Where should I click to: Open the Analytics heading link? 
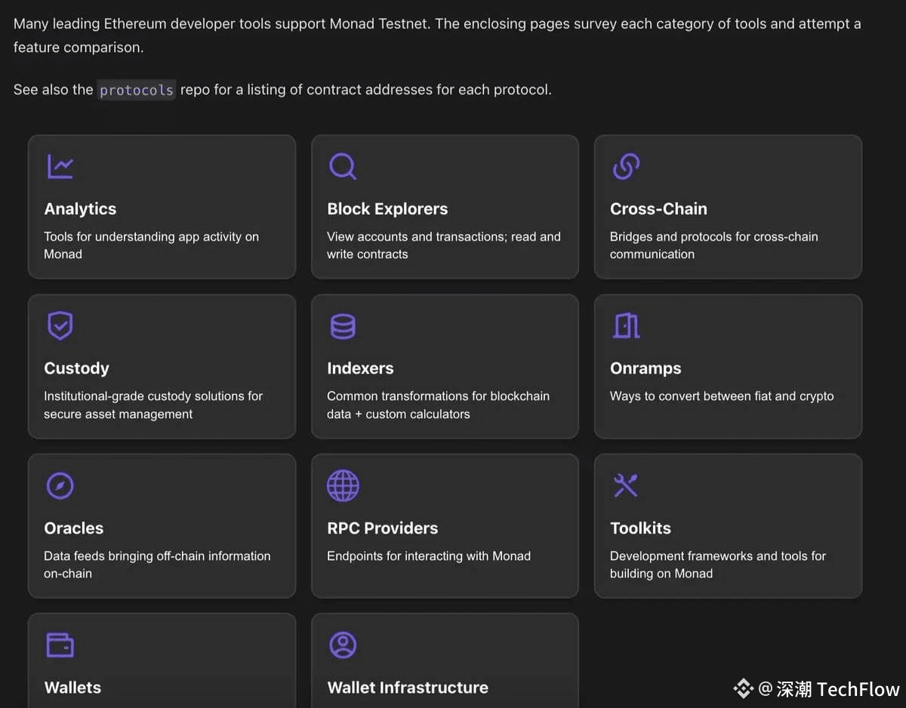[x=80, y=209]
